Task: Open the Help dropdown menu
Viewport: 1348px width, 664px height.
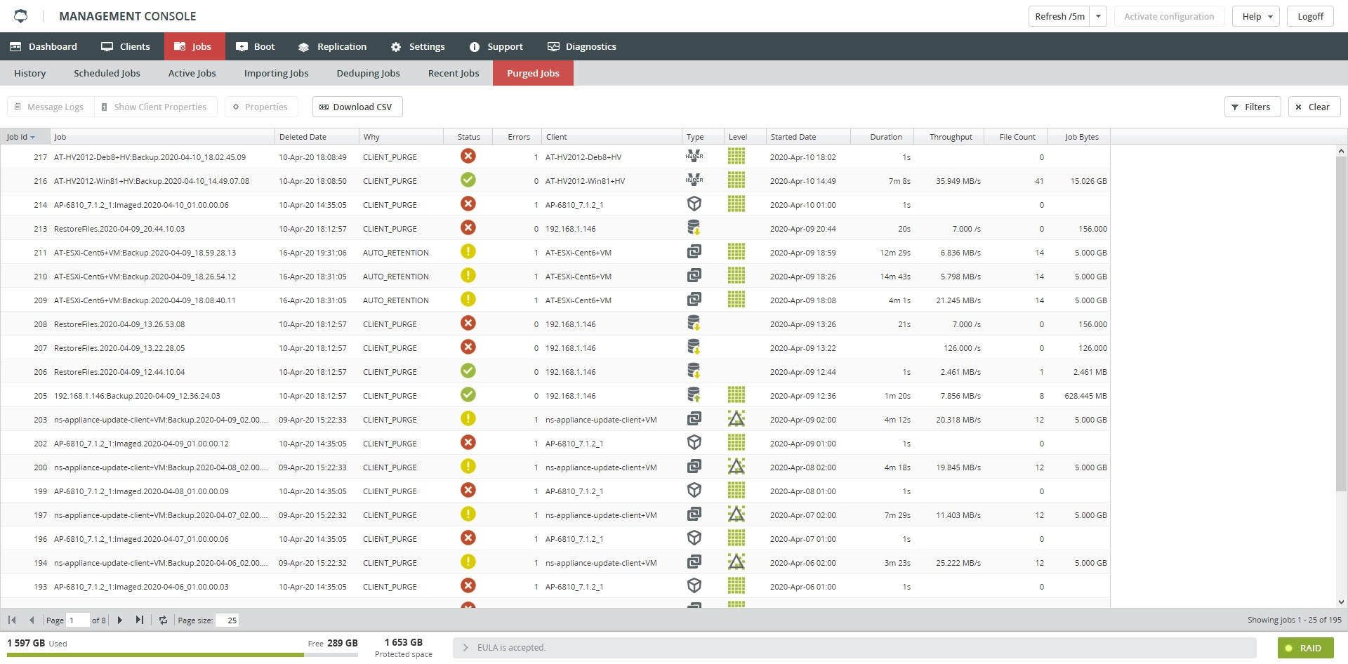Action: pos(1256,16)
